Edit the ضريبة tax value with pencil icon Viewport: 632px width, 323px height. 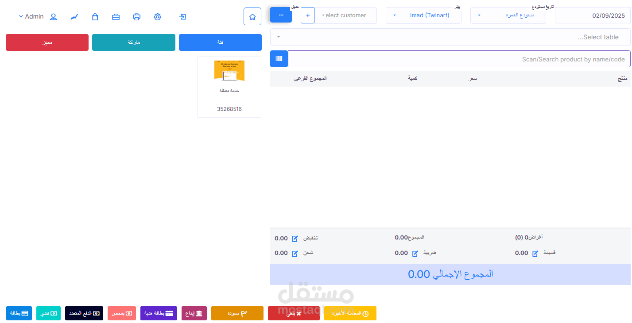click(415, 253)
